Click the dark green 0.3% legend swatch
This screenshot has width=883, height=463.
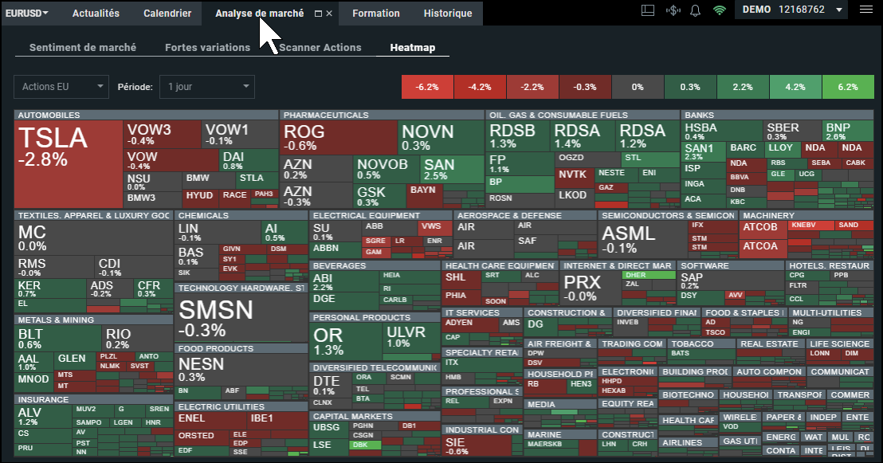(x=690, y=87)
